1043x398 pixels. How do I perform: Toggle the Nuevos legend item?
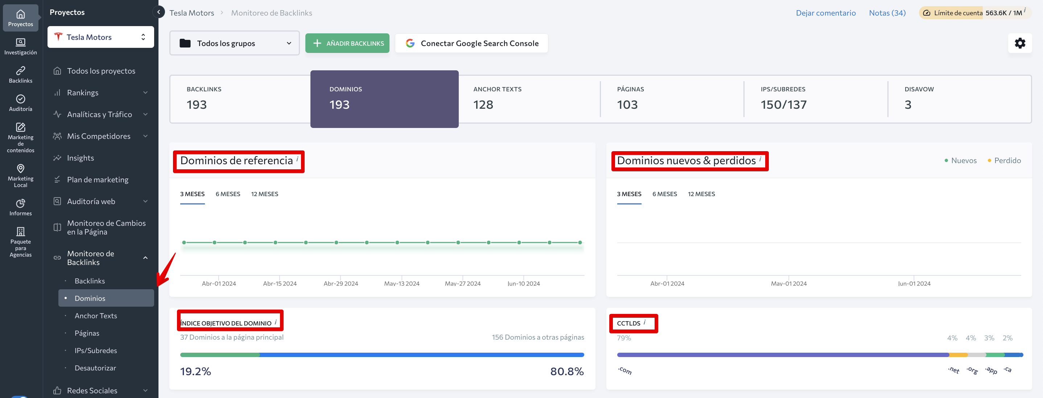click(x=960, y=161)
